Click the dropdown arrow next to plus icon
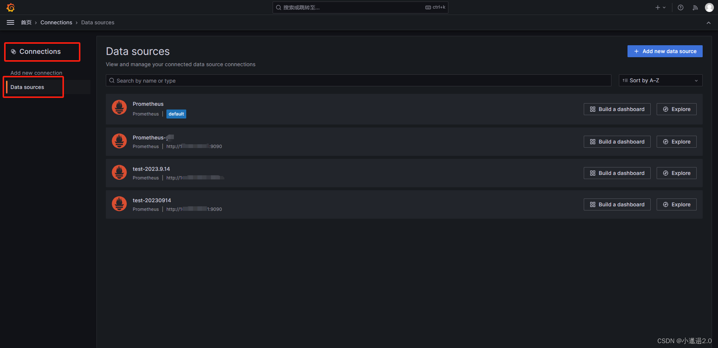Image resolution: width=718 pixels, height=348 pixels. pyautogui.click(x=664, y=7)
